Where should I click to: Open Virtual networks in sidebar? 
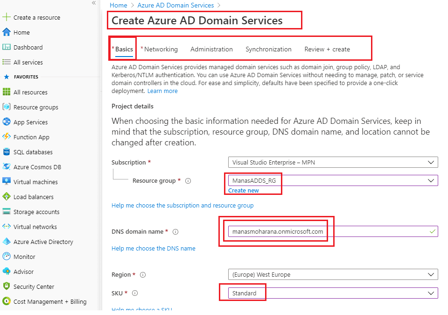35,227
